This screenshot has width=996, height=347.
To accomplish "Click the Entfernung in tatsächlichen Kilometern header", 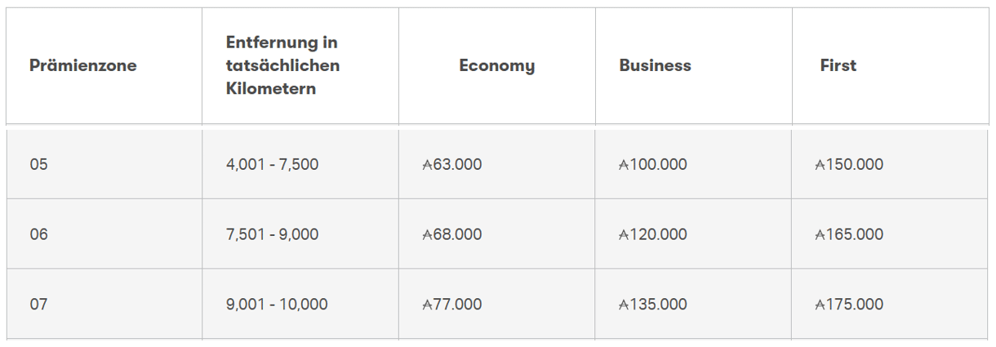I will 282,65.
